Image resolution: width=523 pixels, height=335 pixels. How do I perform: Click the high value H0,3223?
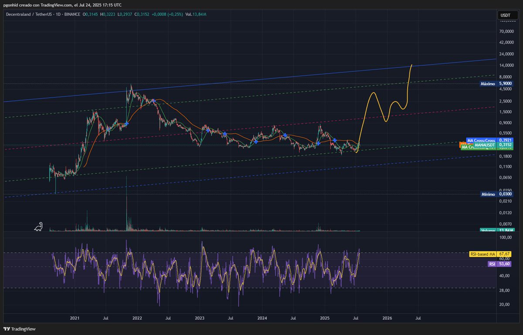(108, 14)
